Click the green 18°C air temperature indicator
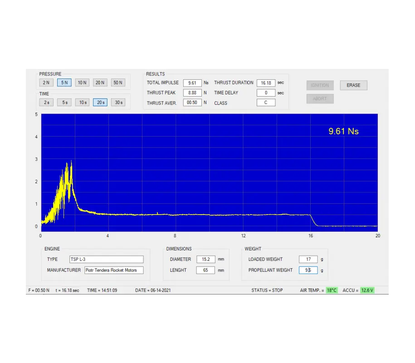Image resolution: width=415 pixels, height=363 pixels. coord(332,290)
